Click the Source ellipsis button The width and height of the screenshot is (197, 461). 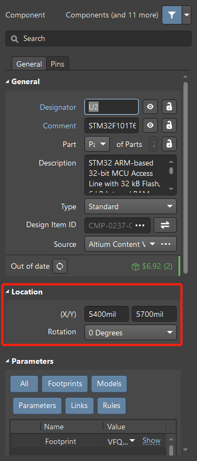pos(165,244)
